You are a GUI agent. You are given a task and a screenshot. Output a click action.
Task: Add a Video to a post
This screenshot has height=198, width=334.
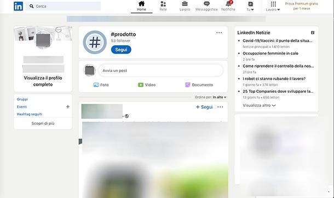(147, 85)
